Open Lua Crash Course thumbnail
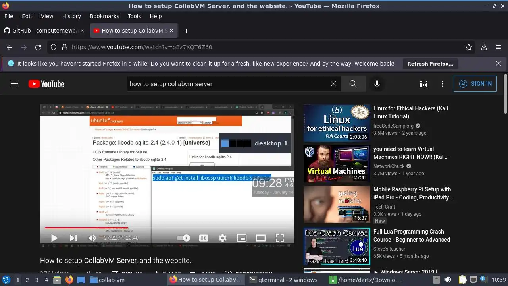Screen dimensions: 508x286 [x=337, y=246]
